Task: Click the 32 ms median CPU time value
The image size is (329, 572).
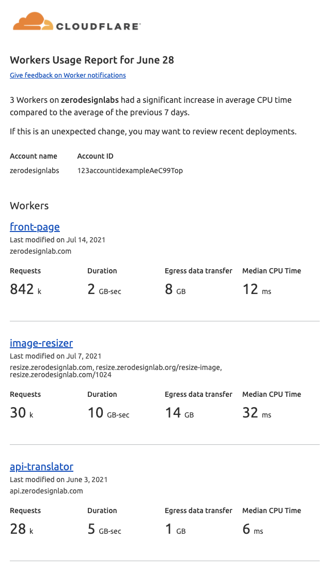Action: coord(257,413)
